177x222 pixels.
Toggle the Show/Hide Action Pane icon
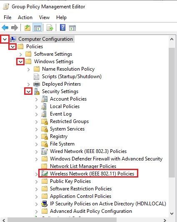point(72,28)
